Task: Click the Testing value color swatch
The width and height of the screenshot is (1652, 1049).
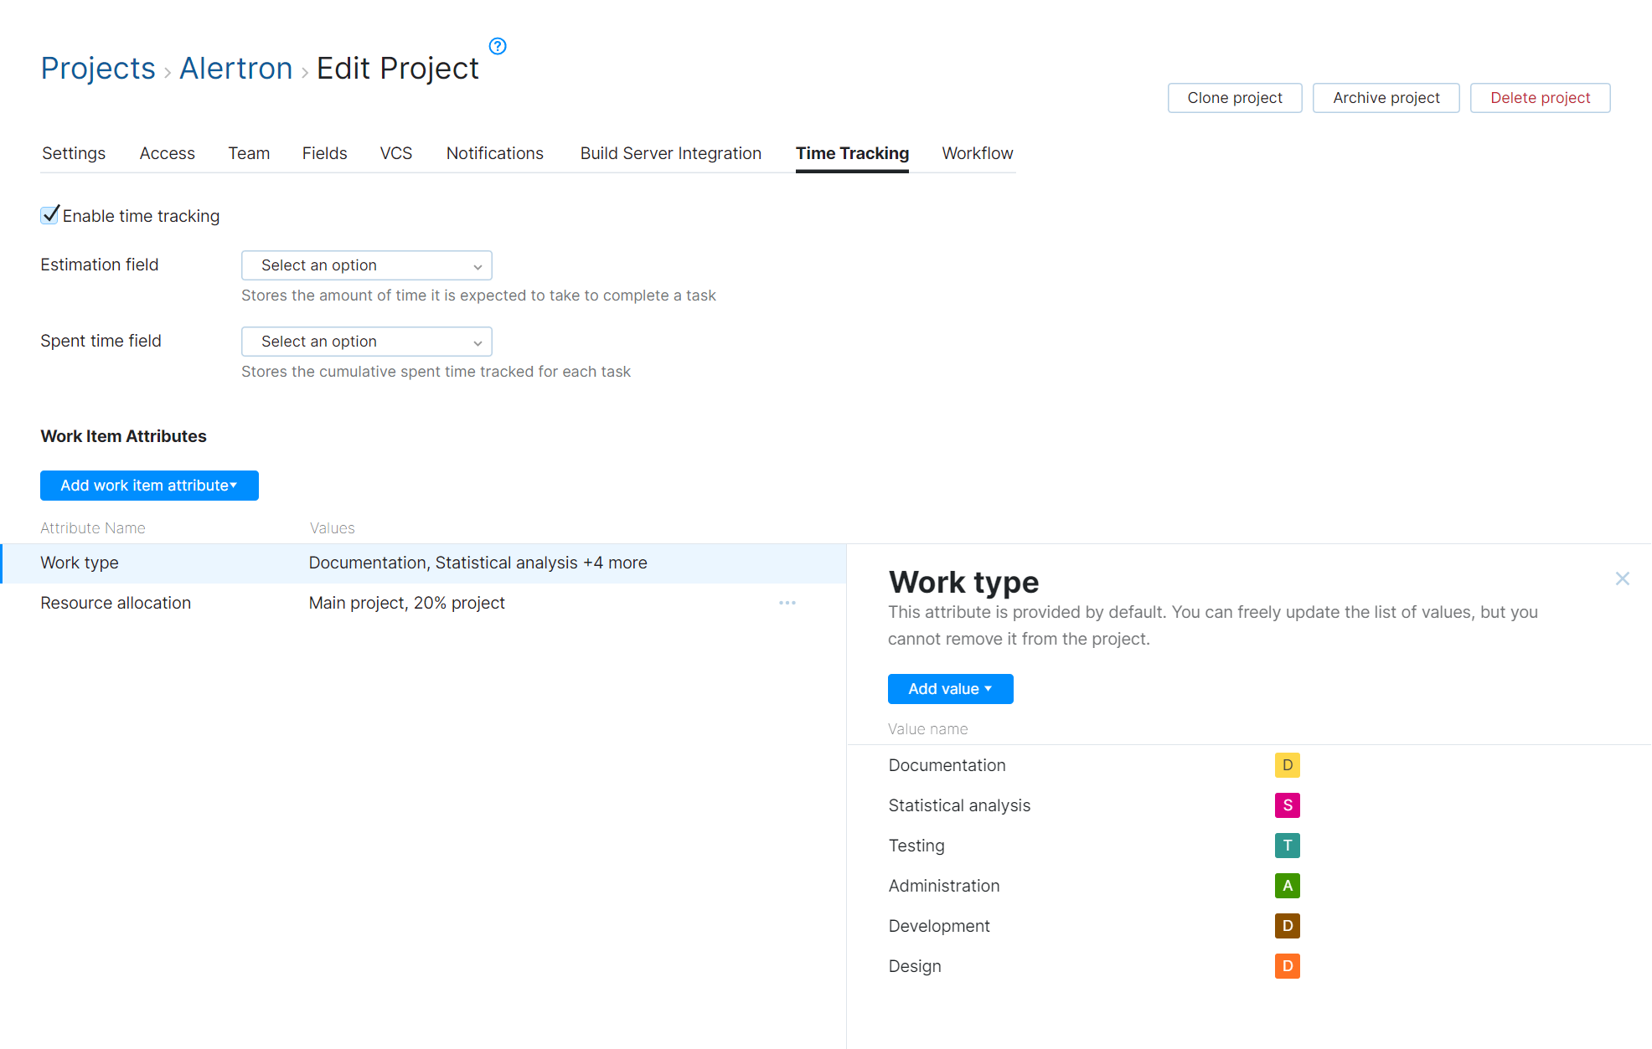Action: pyautogui.click(x=1287, y=846)
